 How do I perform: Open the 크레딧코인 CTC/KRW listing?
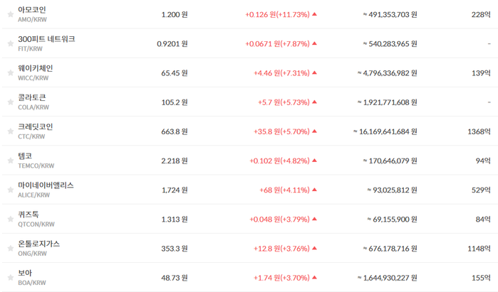pos(35,131)
